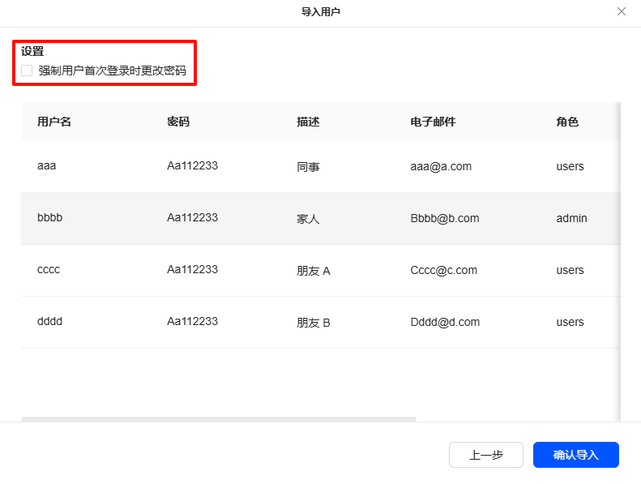Click the admin role cell

[571, 218]
